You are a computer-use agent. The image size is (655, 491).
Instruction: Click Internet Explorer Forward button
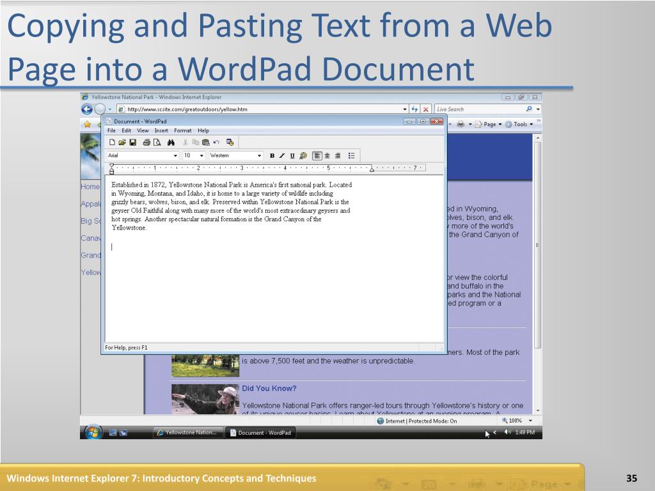(x=100, y=109)
